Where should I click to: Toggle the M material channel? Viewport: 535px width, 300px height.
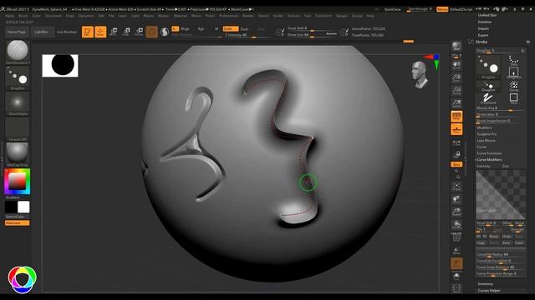click(x=217, y=29)
